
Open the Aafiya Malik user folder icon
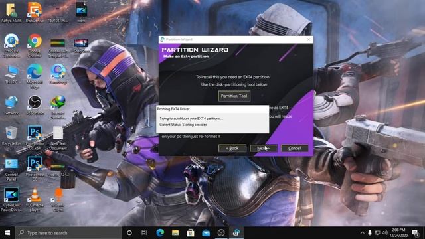point(11,12)
